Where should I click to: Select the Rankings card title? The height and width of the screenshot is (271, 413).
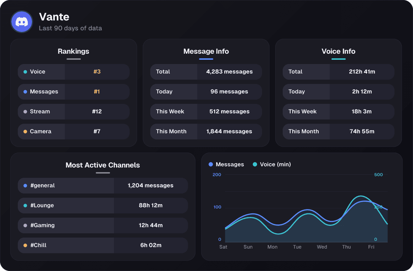[x=73, y=51]
